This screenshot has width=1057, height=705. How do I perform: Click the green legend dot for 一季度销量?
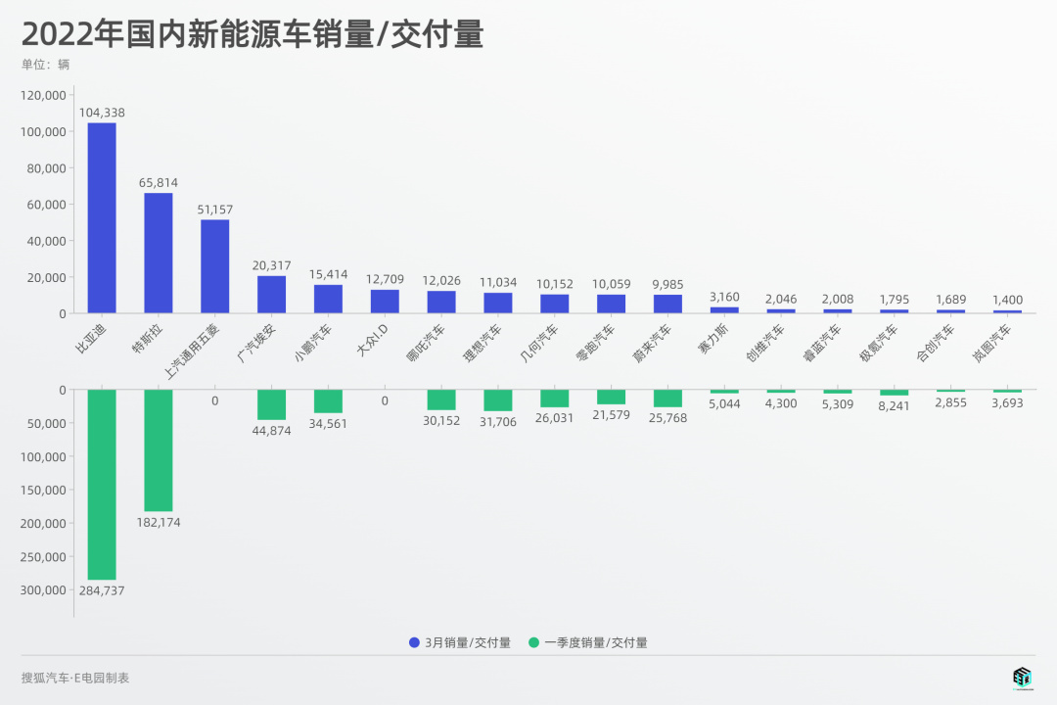click(534, 643)
